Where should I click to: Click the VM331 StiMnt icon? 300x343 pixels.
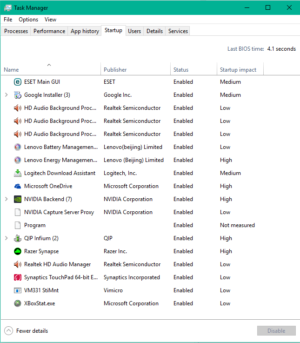click(x=18, y=290)
